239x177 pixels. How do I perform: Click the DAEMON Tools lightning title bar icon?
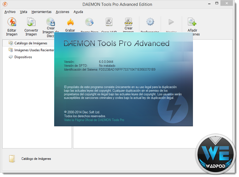click(x=5, y=4)
